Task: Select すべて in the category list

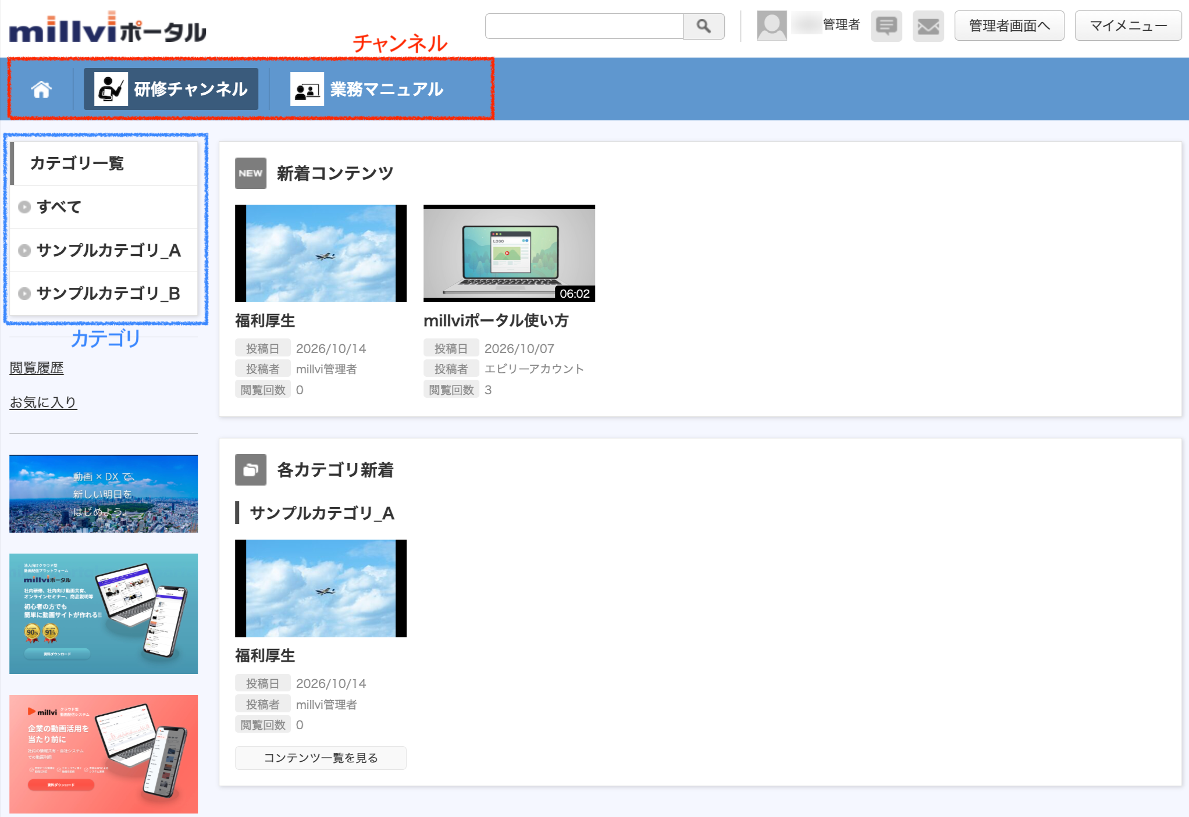Action: [104, 207]
